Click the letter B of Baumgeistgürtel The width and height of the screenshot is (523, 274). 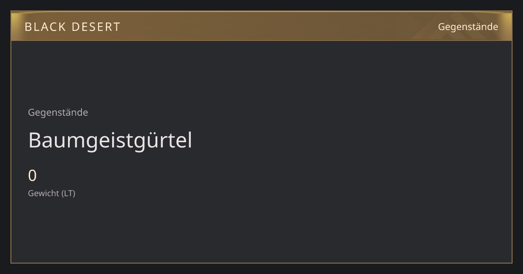[34, 140]
